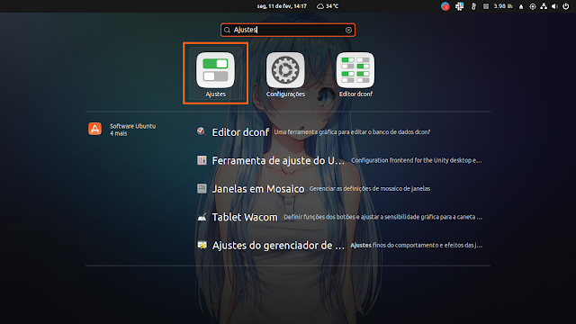576x324 pixels.
Task: Clear the search field with the X button
Action: [x=348, y=30]
